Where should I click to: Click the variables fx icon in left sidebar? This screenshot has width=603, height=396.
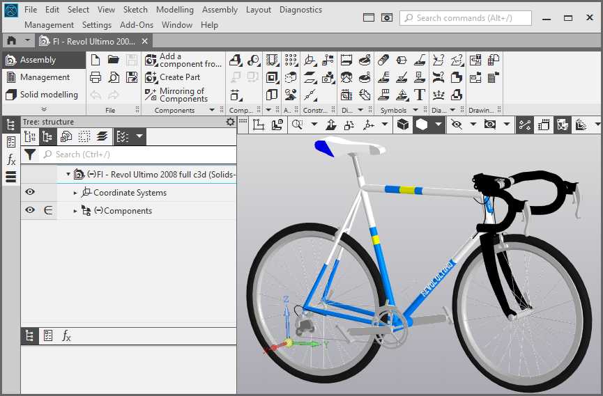[11, 160]
